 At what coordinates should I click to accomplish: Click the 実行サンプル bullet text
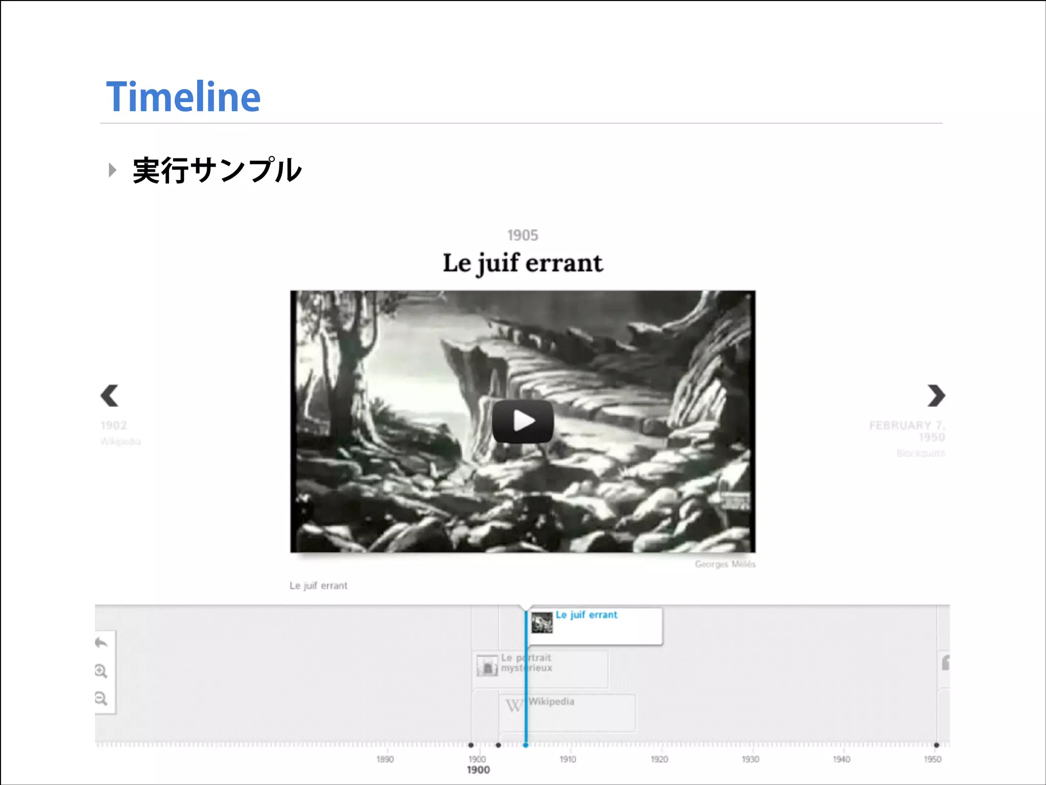217,170
